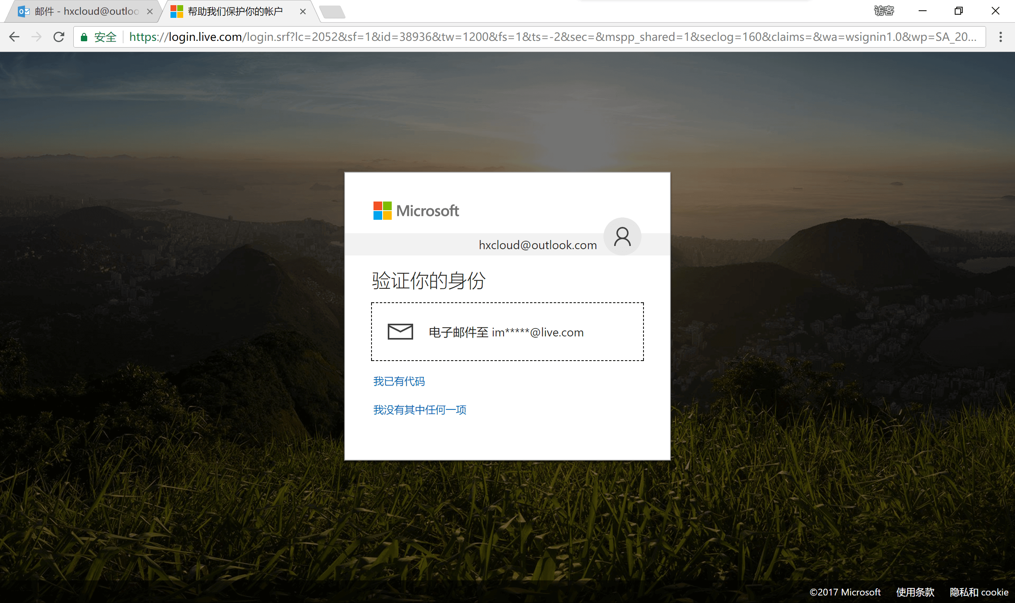The height and width of the screenshot is (603, 1015).
Task: Click the browser forward arrow
Action: (36, 37)
